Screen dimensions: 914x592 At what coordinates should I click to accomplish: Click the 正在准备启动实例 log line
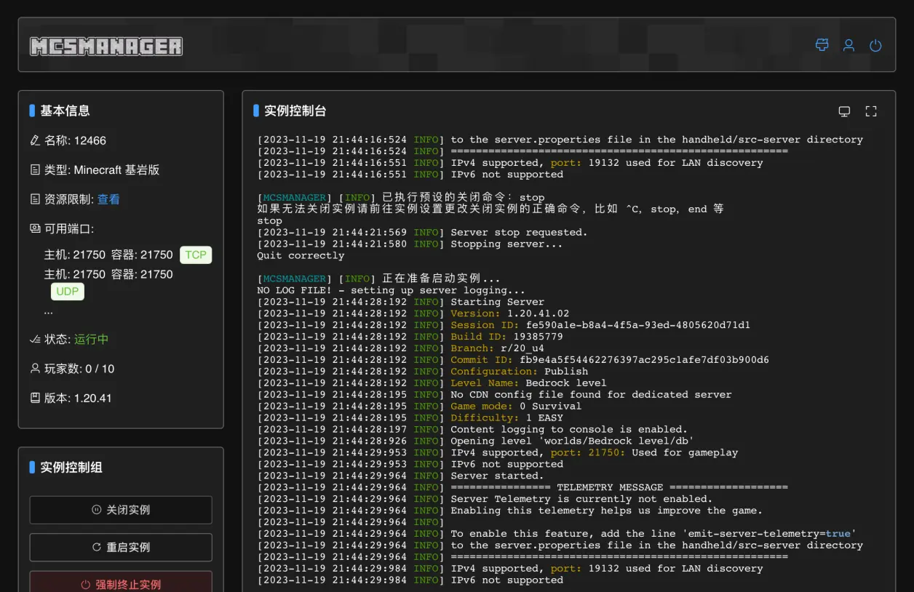click(378, 279)
